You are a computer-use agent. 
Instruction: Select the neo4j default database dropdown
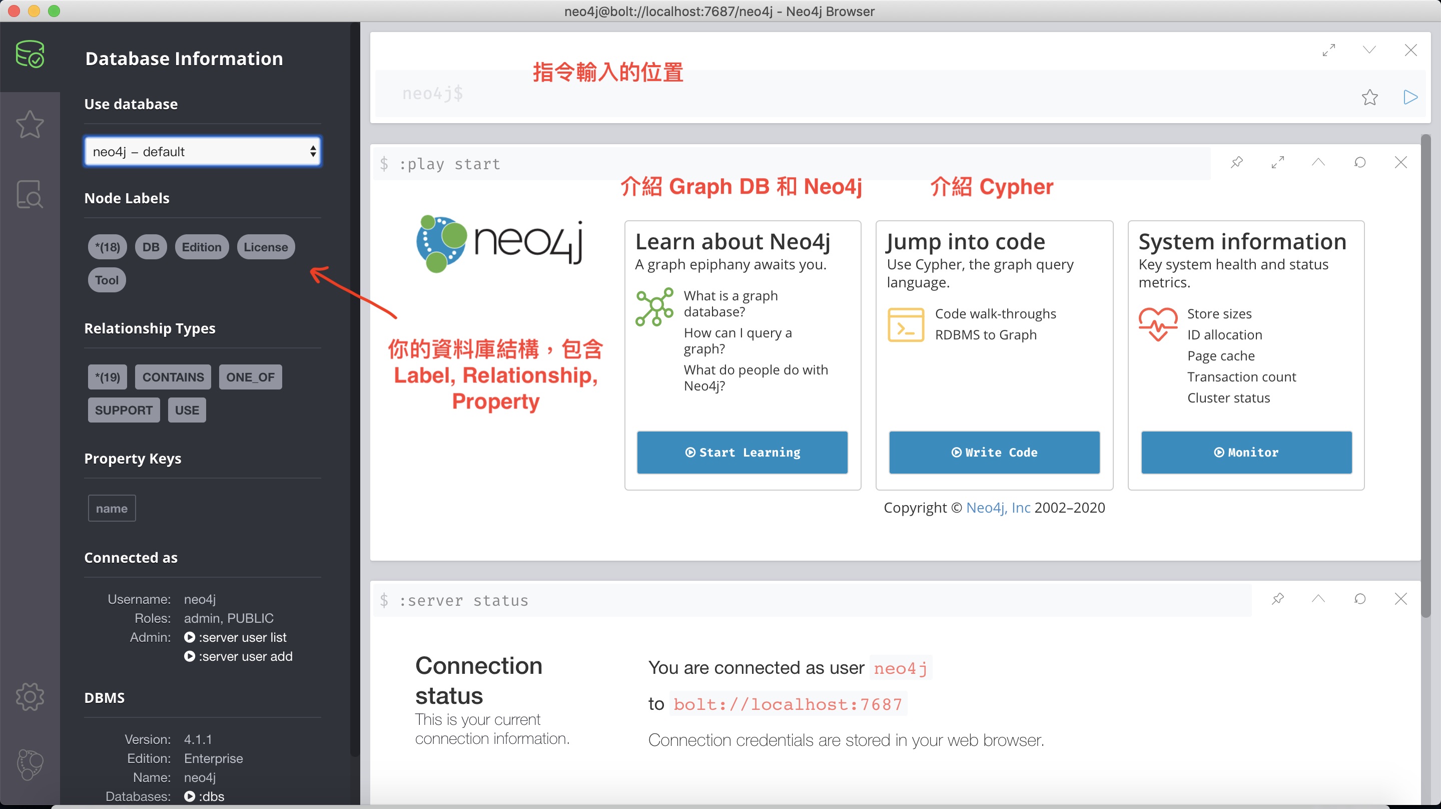[x=201, y=152]
